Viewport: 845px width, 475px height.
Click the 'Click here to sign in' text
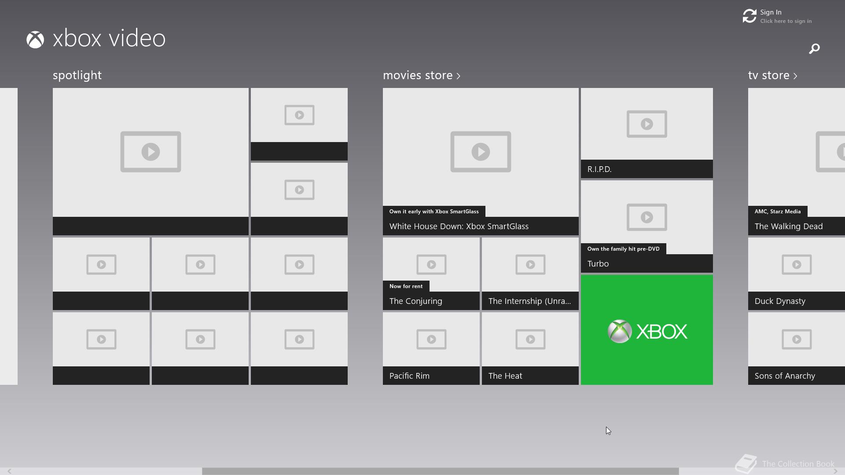pyautogui.click(x=786, y=21)
